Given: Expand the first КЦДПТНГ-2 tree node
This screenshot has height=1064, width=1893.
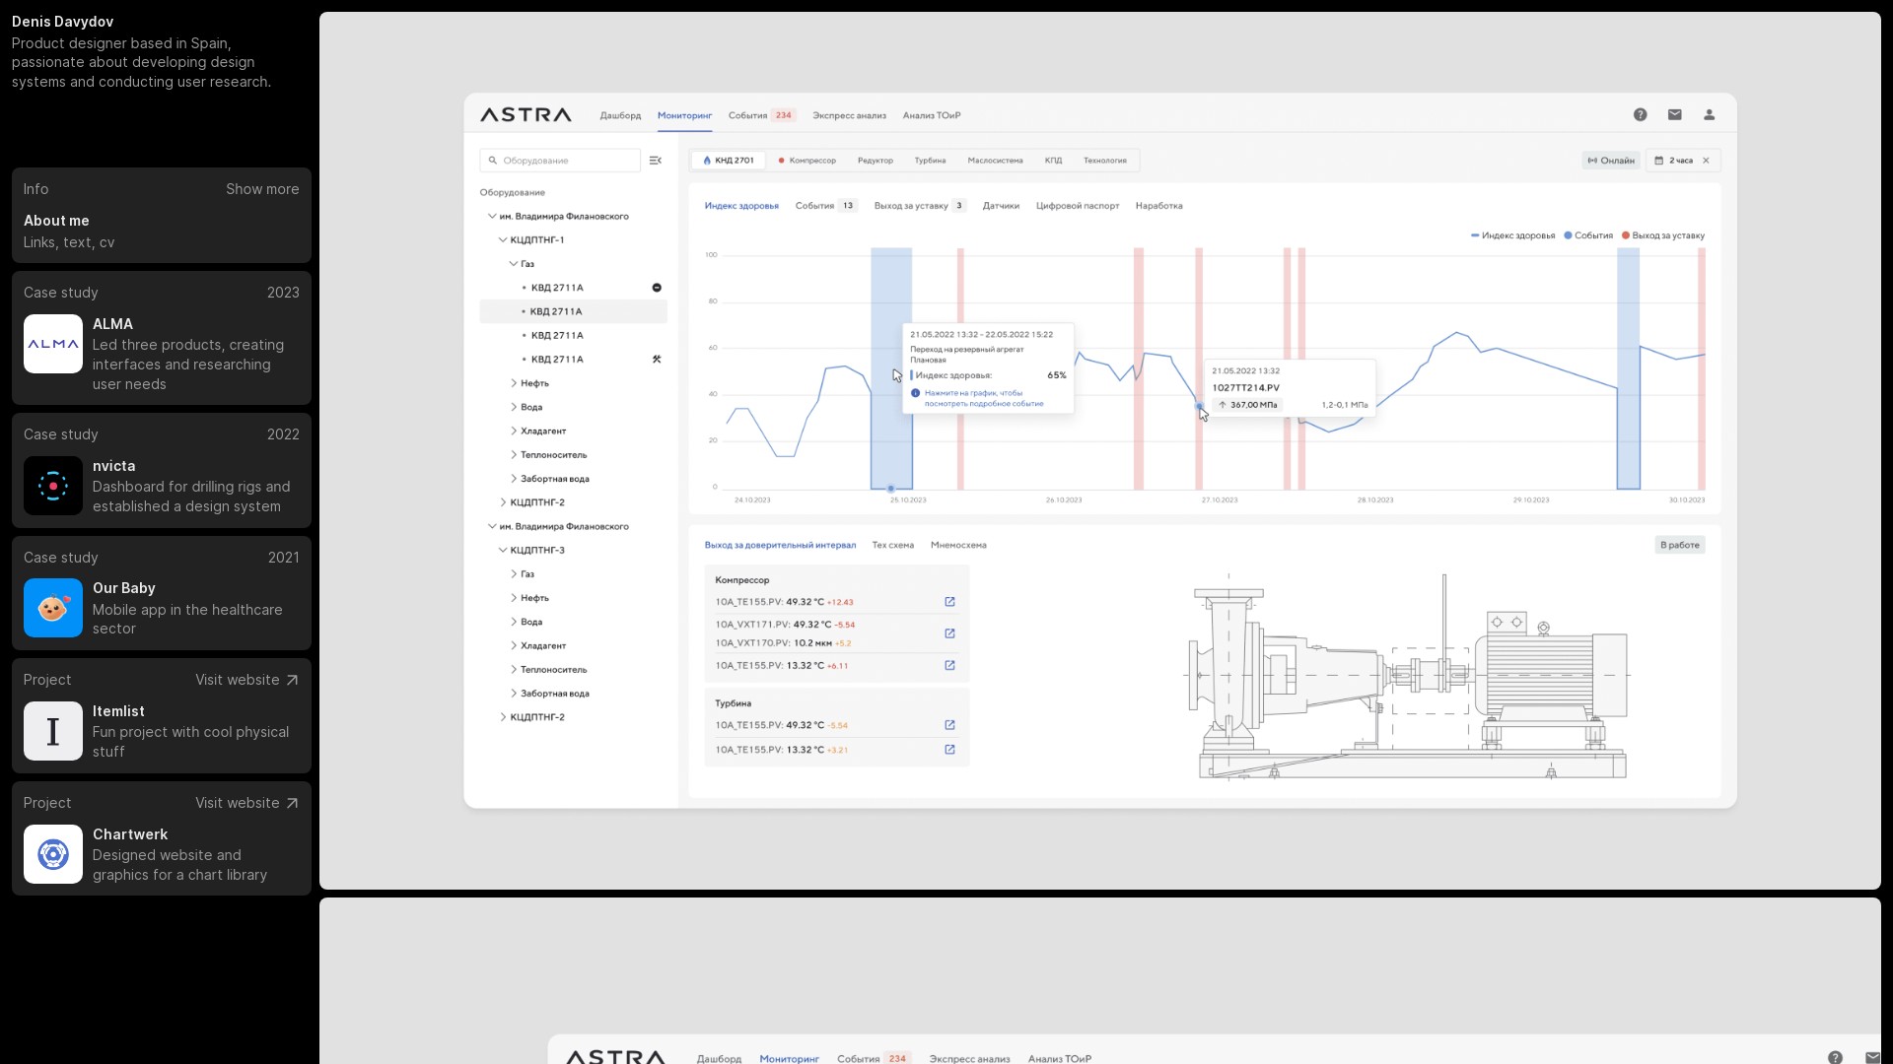Looking at the screenshot, I should 503,502.
